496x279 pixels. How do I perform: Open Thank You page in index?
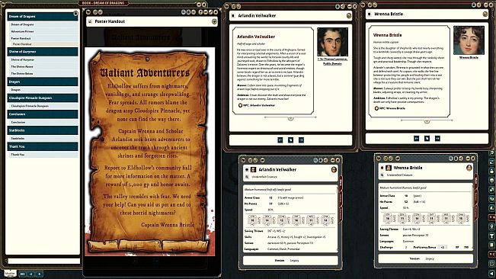tap(43, 155)
